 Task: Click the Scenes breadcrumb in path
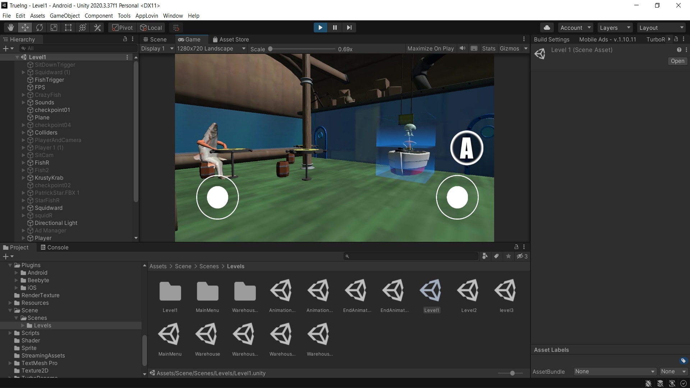[209, 266]
